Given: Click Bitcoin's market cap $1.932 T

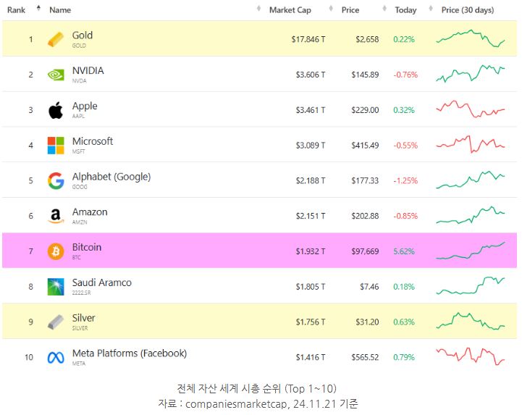Looking at the screenshot, I should [311, 251].
